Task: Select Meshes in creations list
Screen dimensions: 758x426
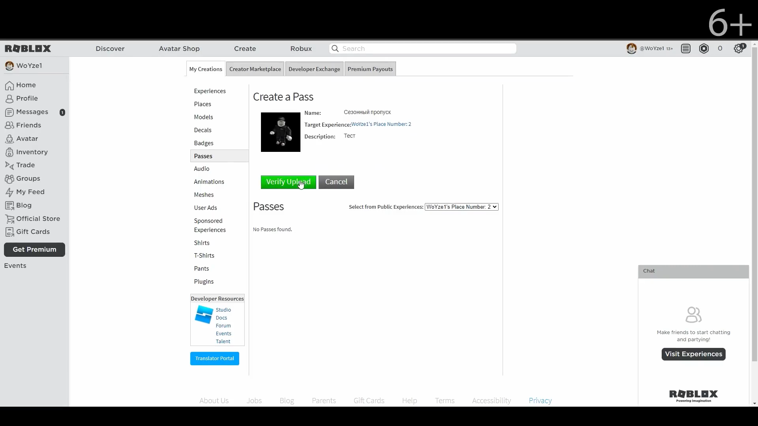Action: pos(204,195)
